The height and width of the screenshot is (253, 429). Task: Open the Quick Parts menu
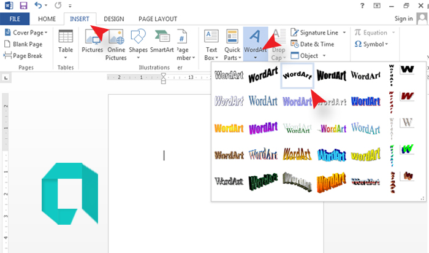pyautogui.click(x=232, y=45)
